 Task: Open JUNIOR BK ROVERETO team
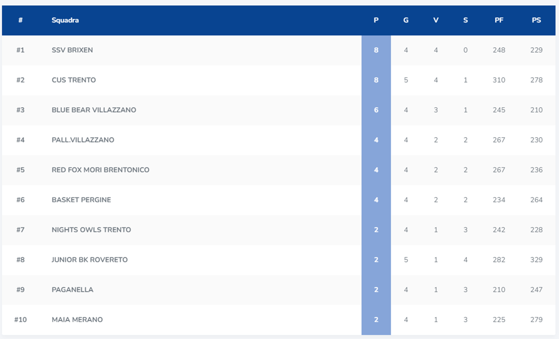click(90, 260)
